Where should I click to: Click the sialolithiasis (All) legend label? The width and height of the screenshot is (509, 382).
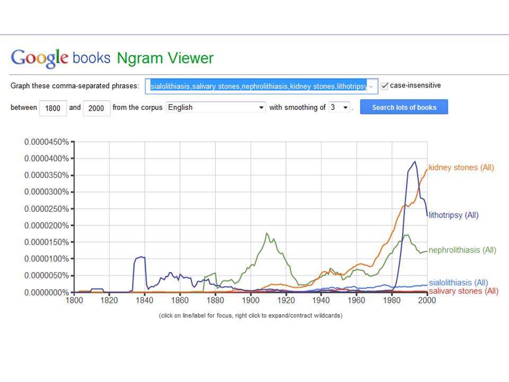pyautogui.click(x=458, y=282)
